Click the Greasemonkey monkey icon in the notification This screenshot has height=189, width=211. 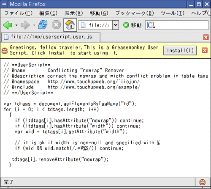pos(5,51)
